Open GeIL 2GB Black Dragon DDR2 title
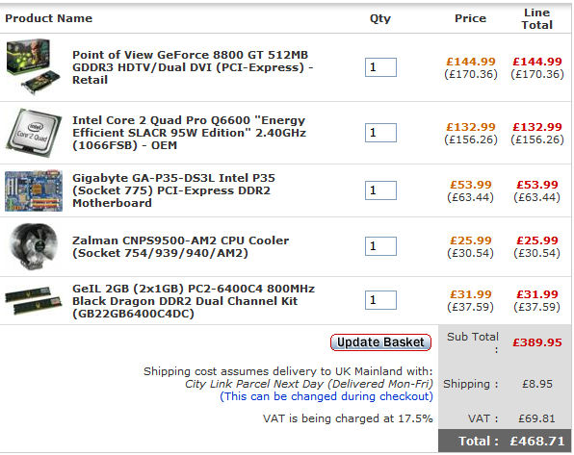The image size is (574, 455). click(194, 301)
